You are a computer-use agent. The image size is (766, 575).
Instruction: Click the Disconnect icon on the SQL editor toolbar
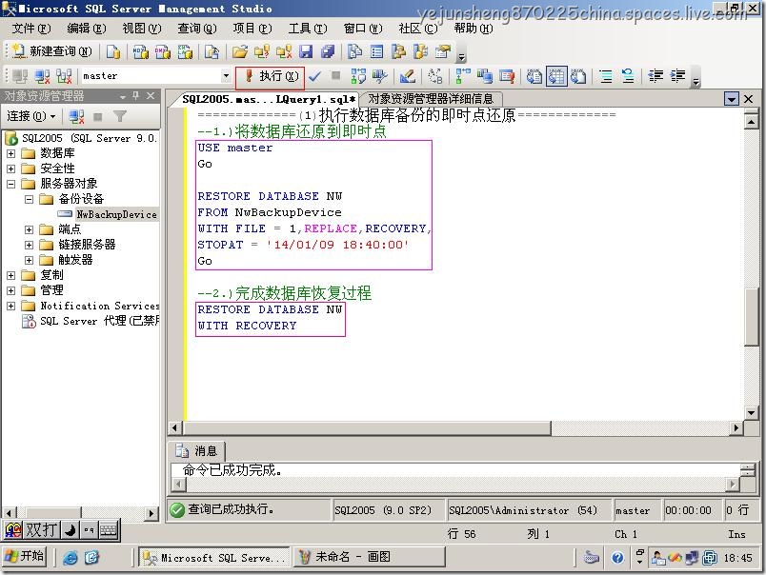(42, 76)
